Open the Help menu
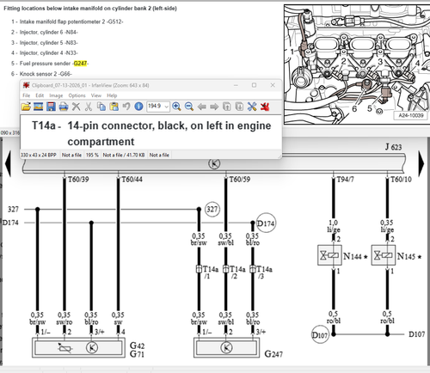This screenshot has width=430, height=373. click(x=112, y=95)
